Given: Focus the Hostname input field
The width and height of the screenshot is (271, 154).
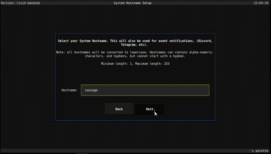Looking at the screenshot, I should click(145, 90).
